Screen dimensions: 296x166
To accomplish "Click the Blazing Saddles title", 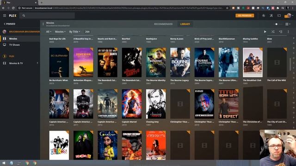I will [x=250, y=39].
